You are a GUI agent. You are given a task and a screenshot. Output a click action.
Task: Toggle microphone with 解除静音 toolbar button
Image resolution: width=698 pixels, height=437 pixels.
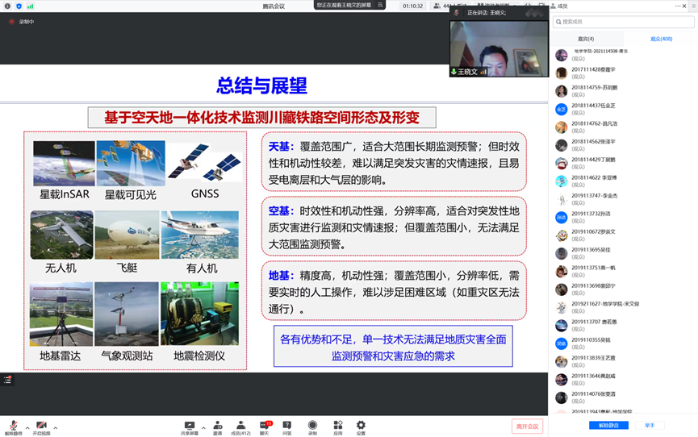pyautogui.click(x=13, y=427)
